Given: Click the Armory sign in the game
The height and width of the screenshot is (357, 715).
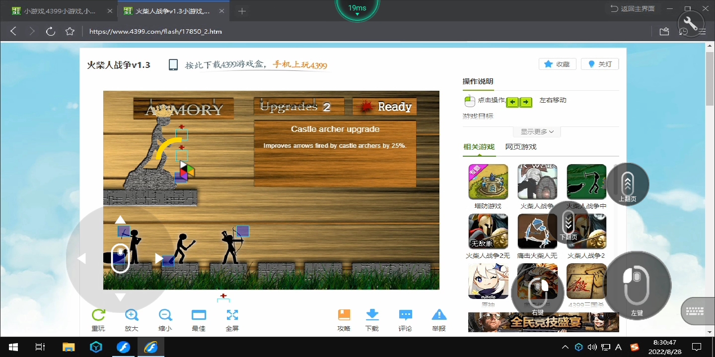Looking at the screenshot, I should coord(184,109).
